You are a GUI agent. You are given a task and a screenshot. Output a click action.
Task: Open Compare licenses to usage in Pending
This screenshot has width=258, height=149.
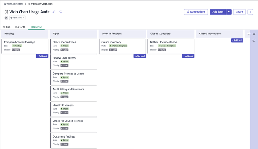(25, 46)
